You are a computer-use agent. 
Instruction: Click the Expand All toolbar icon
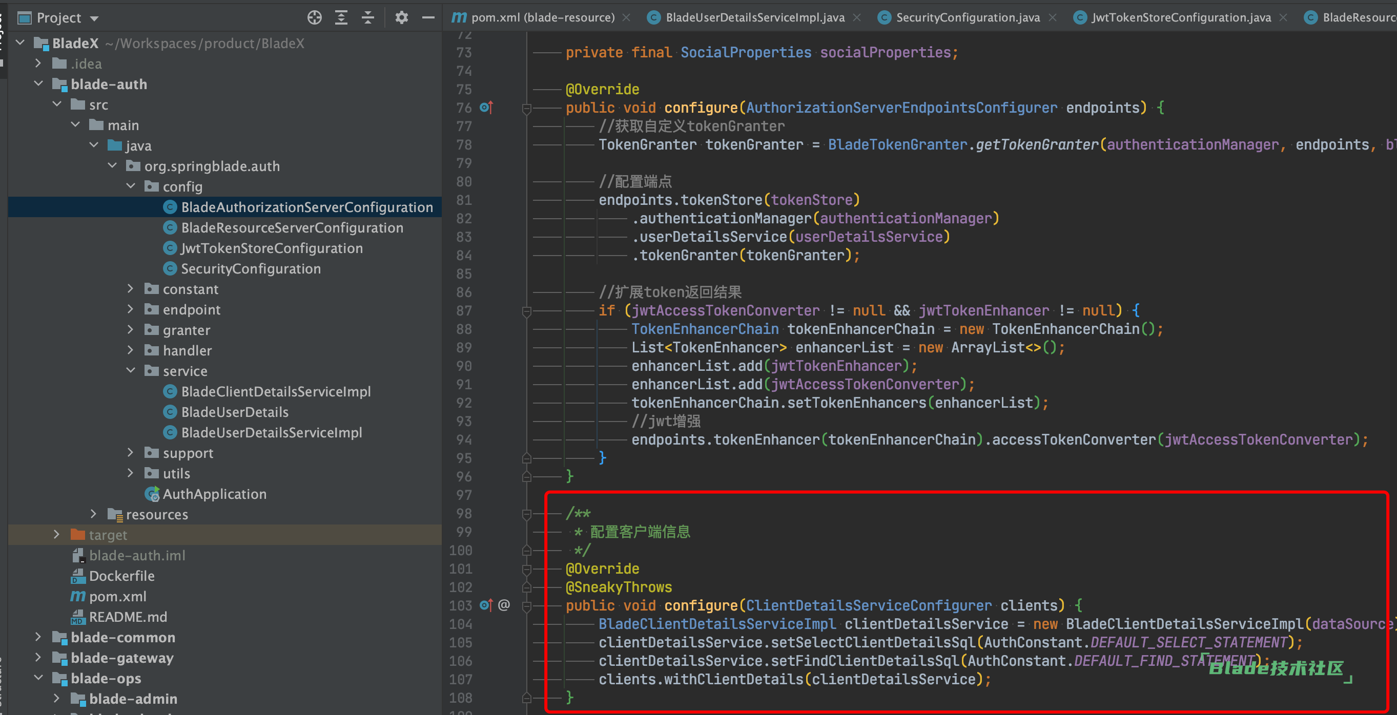click(x=341, y=18)
